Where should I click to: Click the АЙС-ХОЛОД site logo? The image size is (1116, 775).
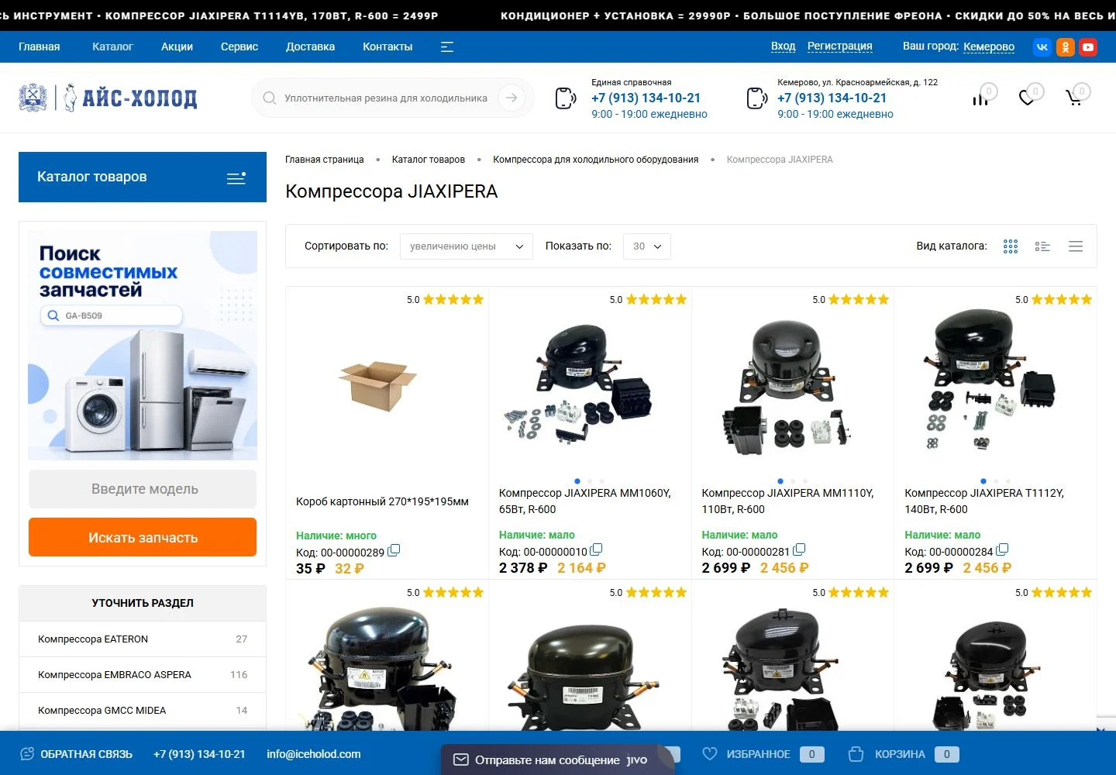[108, 98]
